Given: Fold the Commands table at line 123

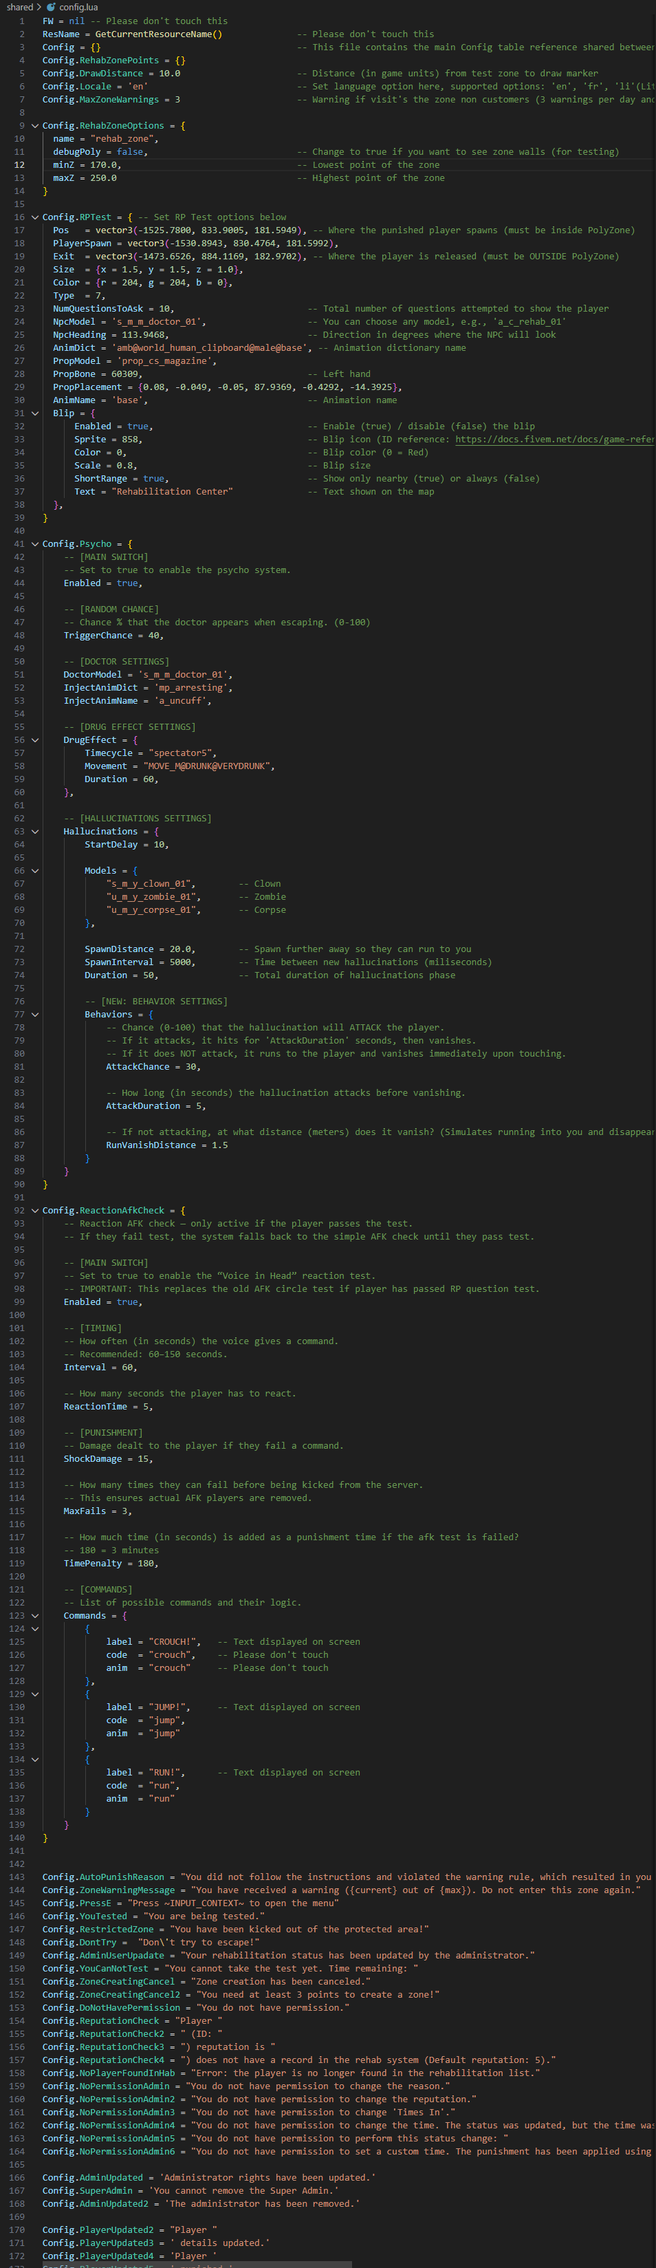Looking at the screenshot, I should (35, 1616).
